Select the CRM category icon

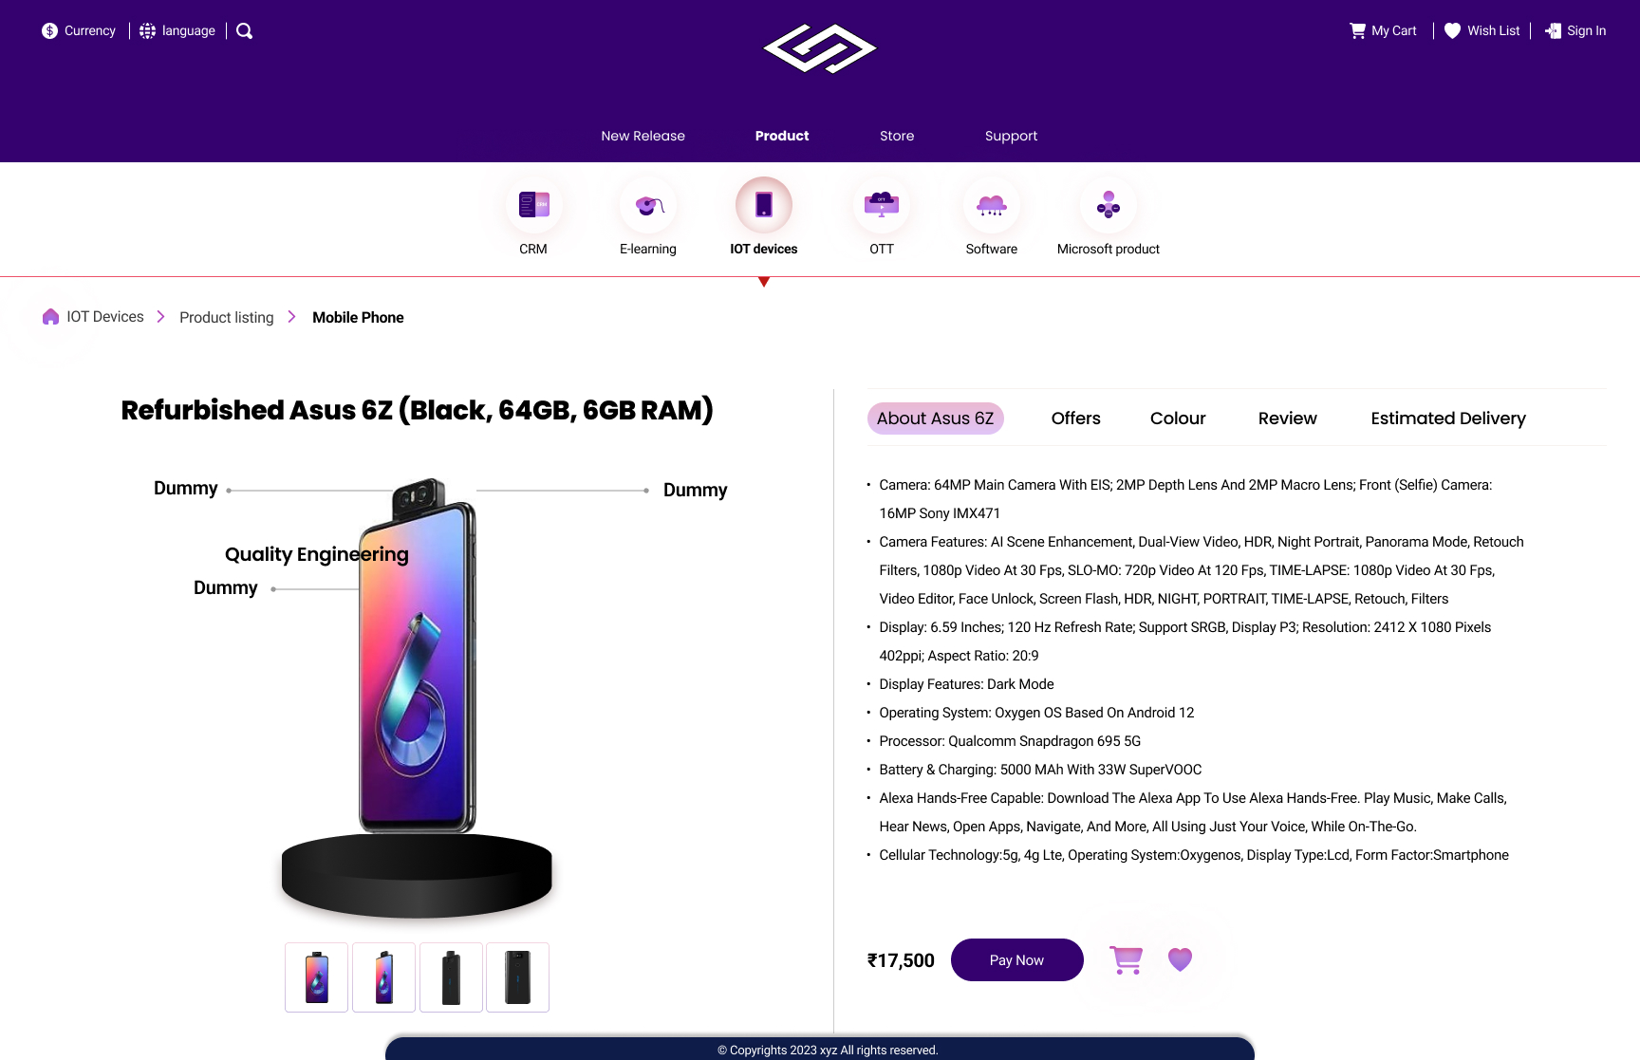pos(533,205)
